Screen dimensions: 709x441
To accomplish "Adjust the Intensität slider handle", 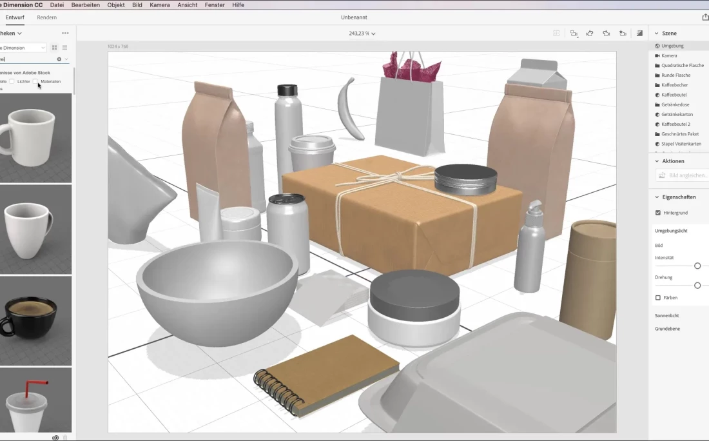I will [697, 266].
